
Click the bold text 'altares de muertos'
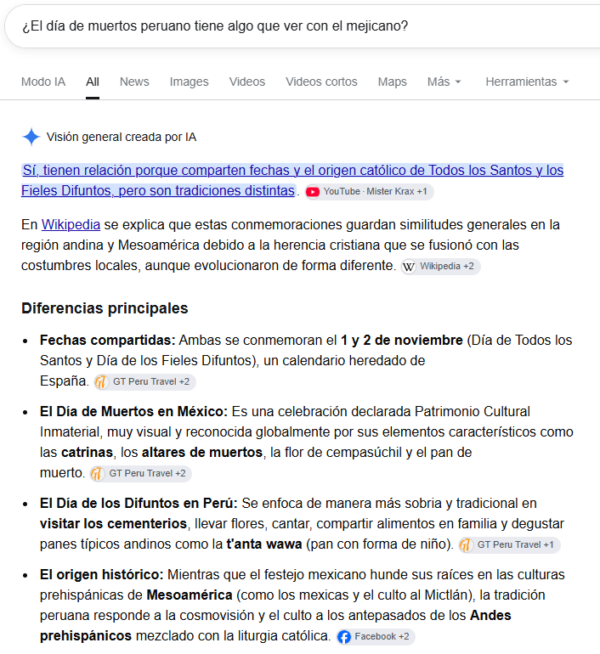[202, 453]
